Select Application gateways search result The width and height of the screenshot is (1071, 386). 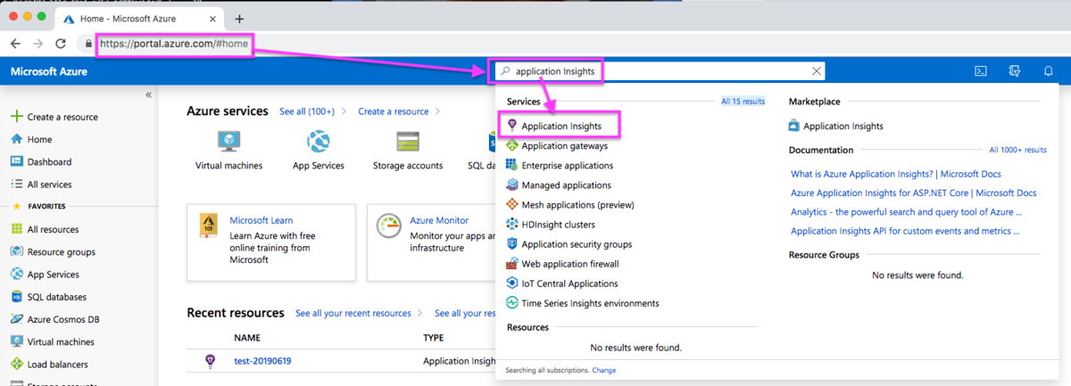(557, 146)
